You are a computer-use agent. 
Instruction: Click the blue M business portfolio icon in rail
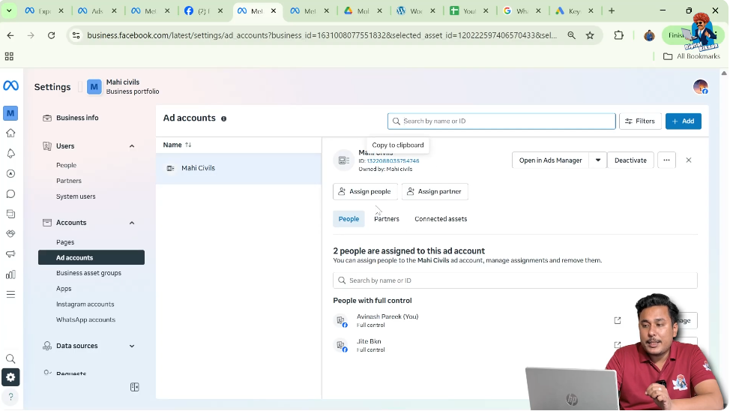coord(10,112)
